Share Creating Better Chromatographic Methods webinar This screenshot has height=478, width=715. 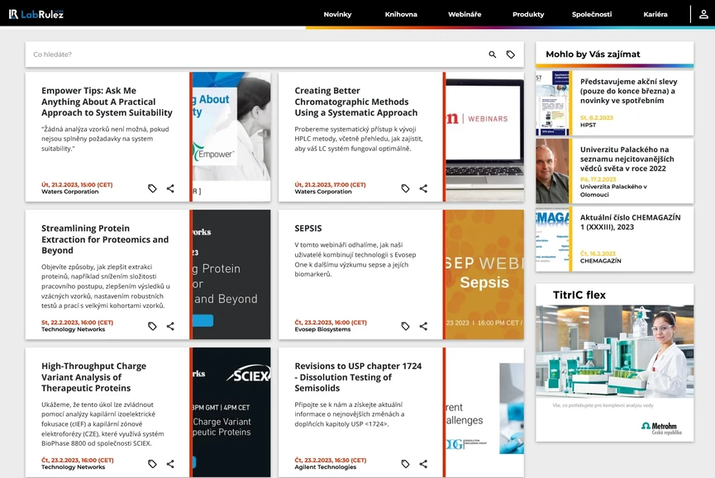tap(423, 188)
